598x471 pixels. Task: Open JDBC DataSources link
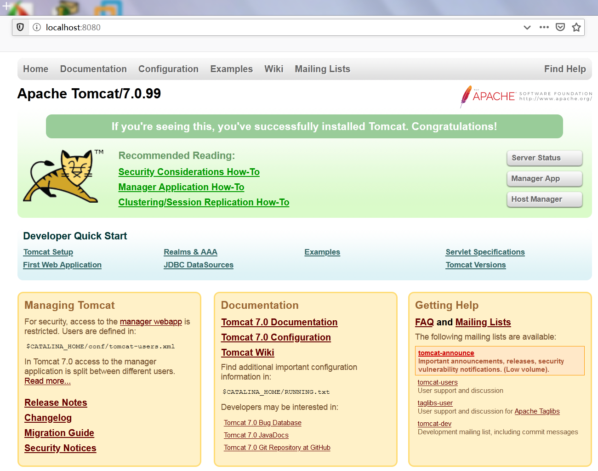coord(199,265)
